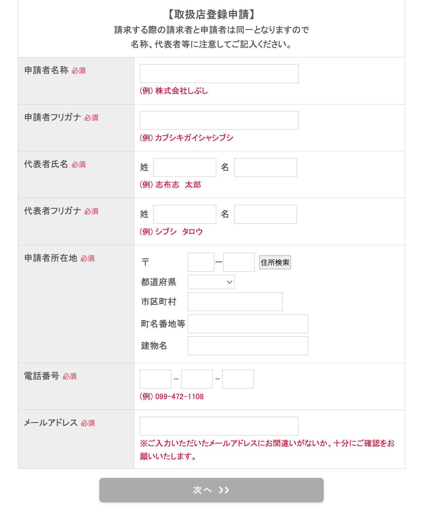Click the 建物名 input field
The width and height of the screenshot is (423, 516).
coord(248,346)
